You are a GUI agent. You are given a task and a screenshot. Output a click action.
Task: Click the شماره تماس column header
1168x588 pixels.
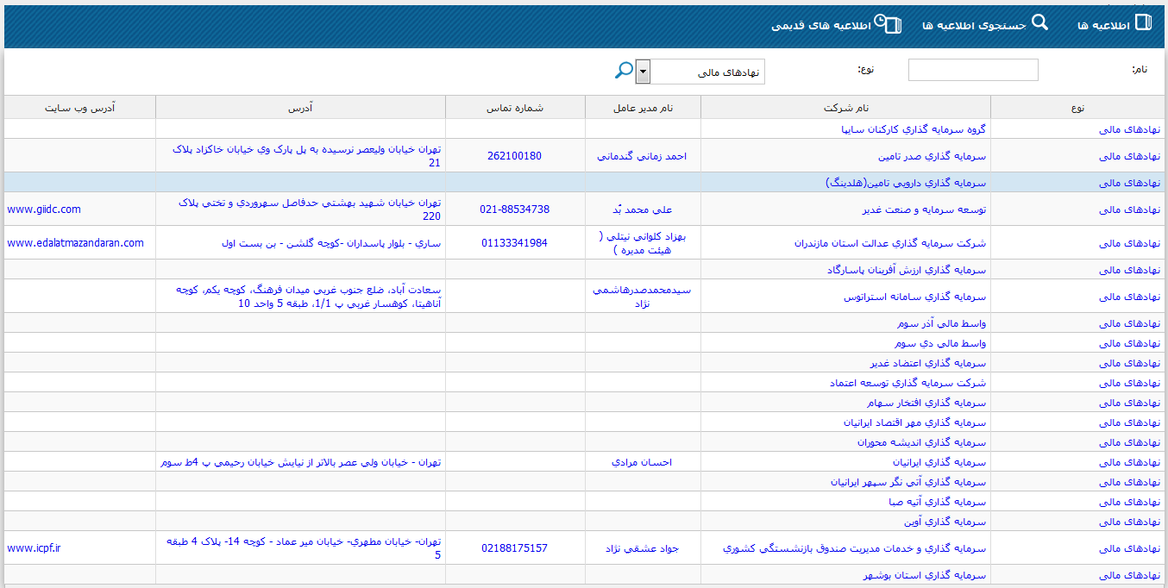(515, 108)
